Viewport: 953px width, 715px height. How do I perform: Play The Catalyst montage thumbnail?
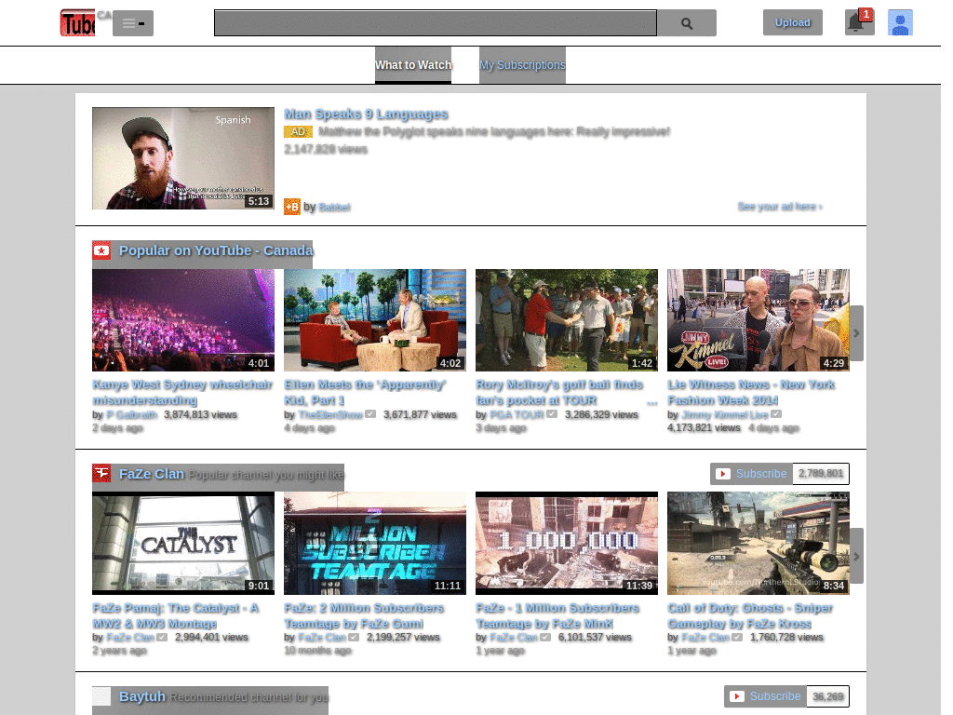[x=183, y=543]
